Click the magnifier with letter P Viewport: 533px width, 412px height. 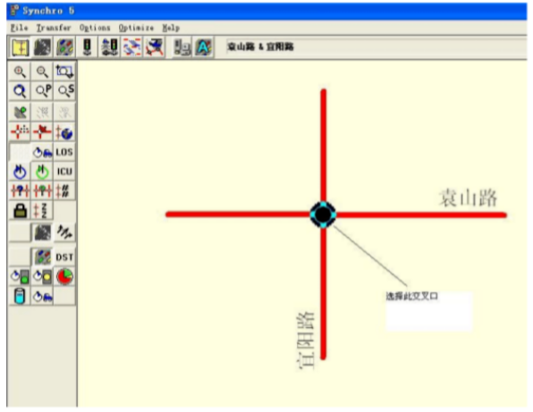[42, 91]
